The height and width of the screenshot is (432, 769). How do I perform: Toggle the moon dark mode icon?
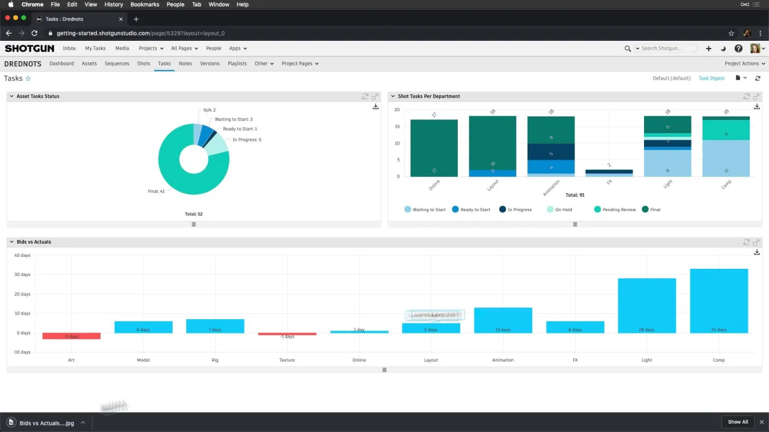coord(723,49)
